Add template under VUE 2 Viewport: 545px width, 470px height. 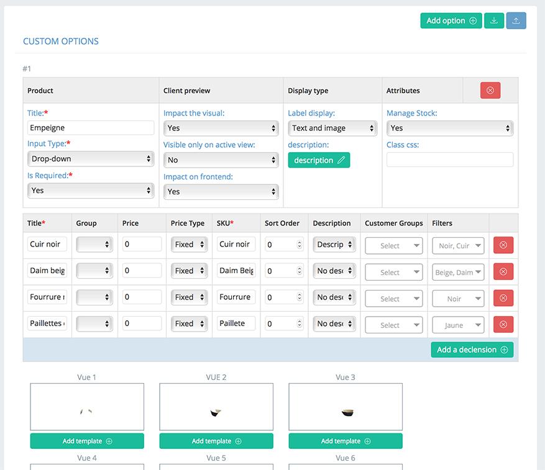click(216, 441)
